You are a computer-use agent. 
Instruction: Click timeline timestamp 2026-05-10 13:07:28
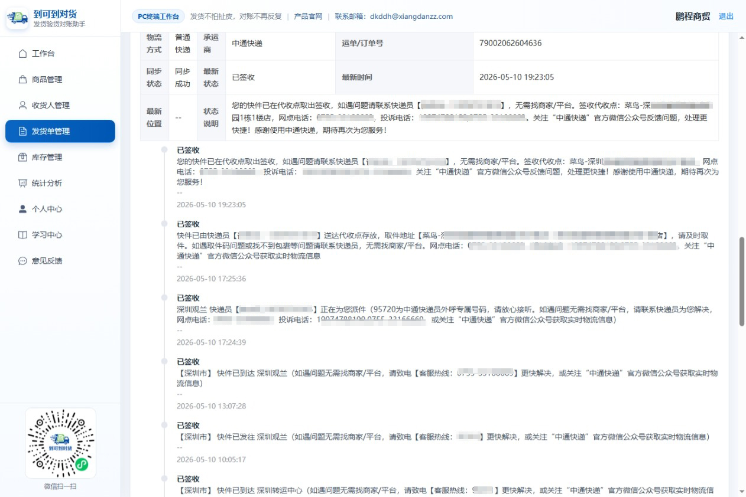(x=211, y=406)
